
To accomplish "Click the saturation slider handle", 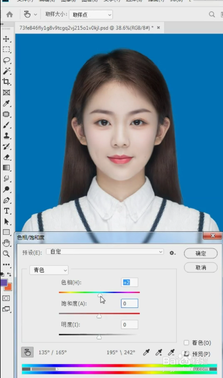I will 99,316.
